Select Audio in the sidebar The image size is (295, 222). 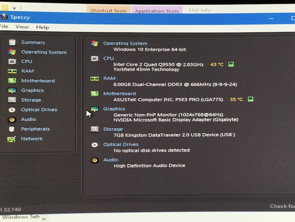click(x=28, y=119)
